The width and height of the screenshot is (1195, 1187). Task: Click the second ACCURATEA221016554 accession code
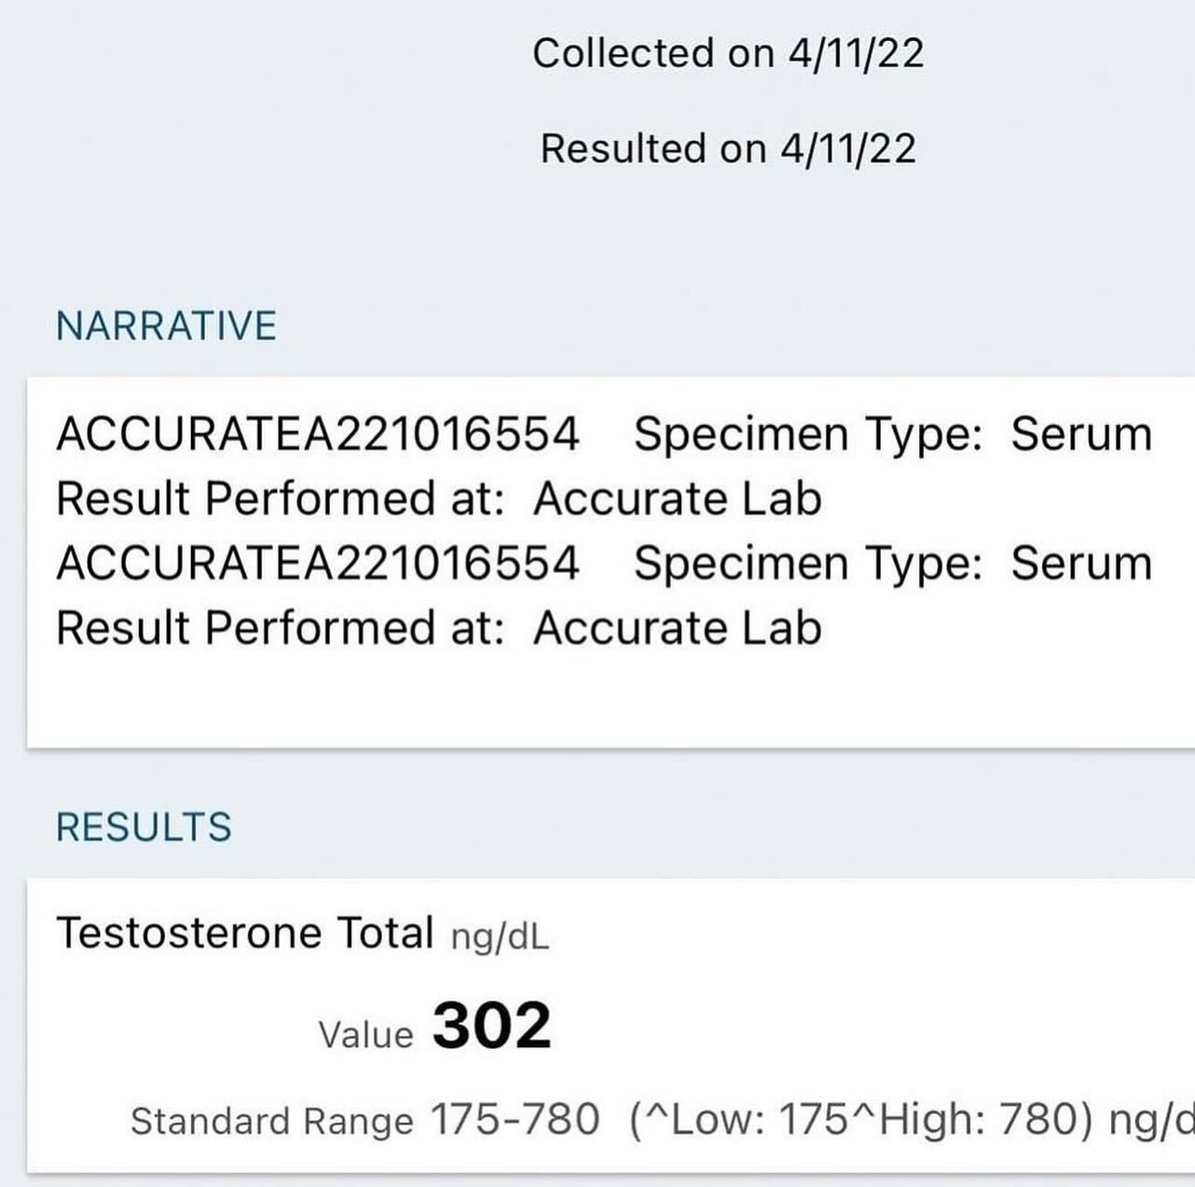(x=318, y=564)
